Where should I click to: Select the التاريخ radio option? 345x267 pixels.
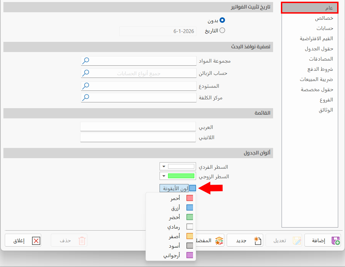click(x=222, y=30)
